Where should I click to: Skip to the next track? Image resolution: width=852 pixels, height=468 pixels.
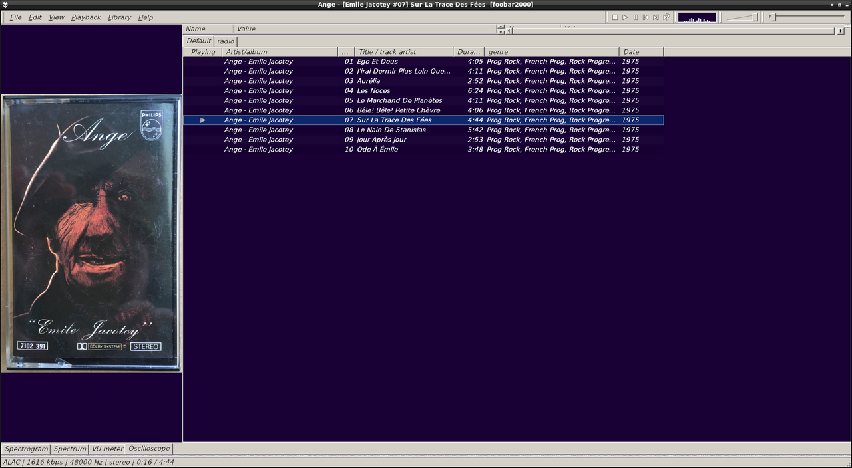coord(656,17)
